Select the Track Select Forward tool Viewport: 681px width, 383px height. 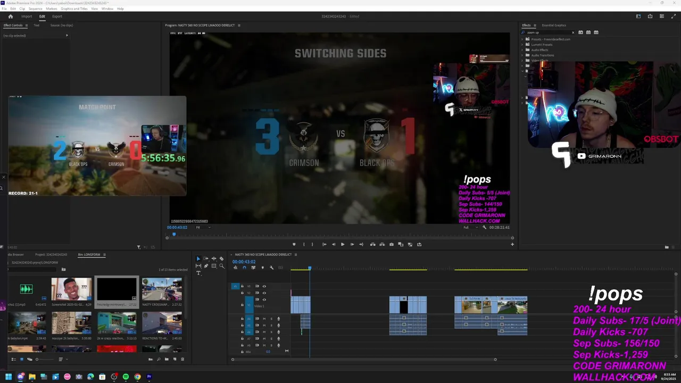(x=206, y=259)
